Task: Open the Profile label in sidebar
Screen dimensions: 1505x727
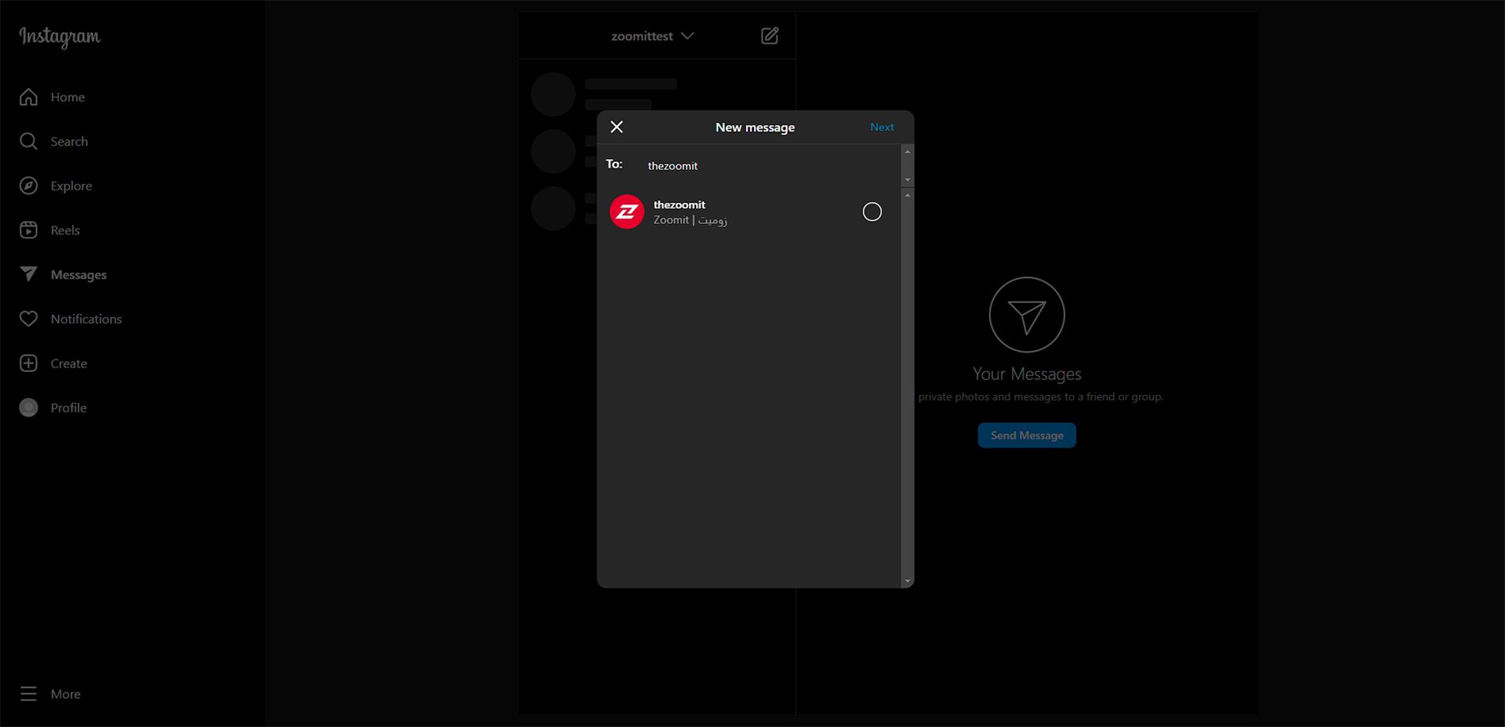Action: (68, 407)
